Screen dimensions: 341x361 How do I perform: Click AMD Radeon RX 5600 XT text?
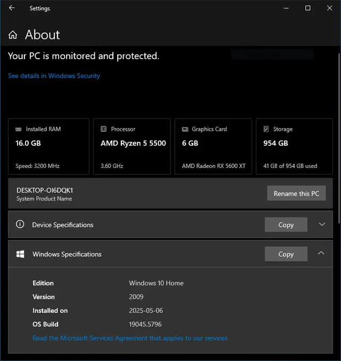pyautogui.click(x=214, y=166)
